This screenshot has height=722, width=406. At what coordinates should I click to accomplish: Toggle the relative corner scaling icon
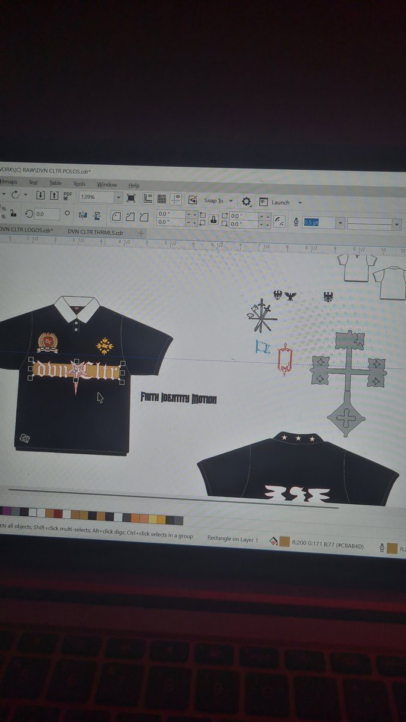click(279, 222)
